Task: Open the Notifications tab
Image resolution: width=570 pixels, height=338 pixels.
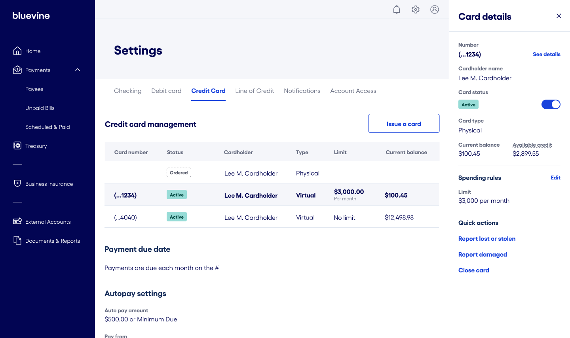Action: [302, 91]
